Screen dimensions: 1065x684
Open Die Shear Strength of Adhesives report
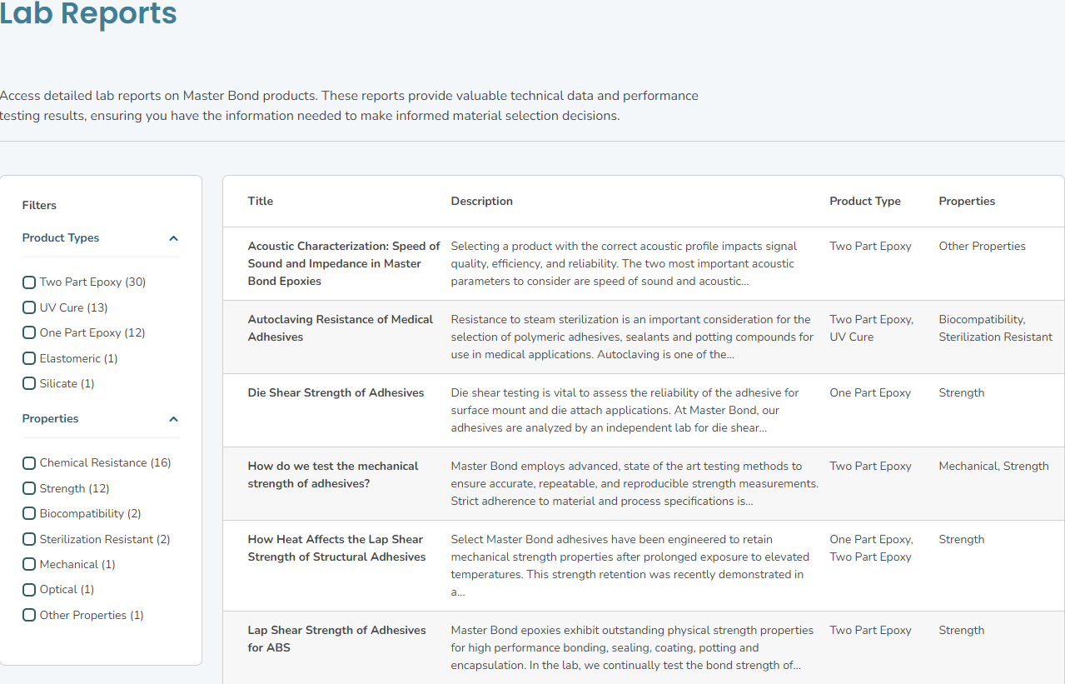(336, 392)
